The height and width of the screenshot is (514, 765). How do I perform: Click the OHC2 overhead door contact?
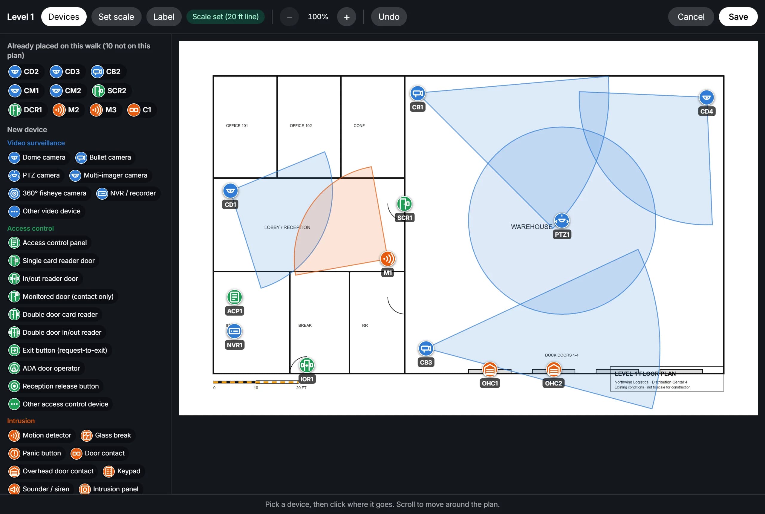tap(553, 369)
